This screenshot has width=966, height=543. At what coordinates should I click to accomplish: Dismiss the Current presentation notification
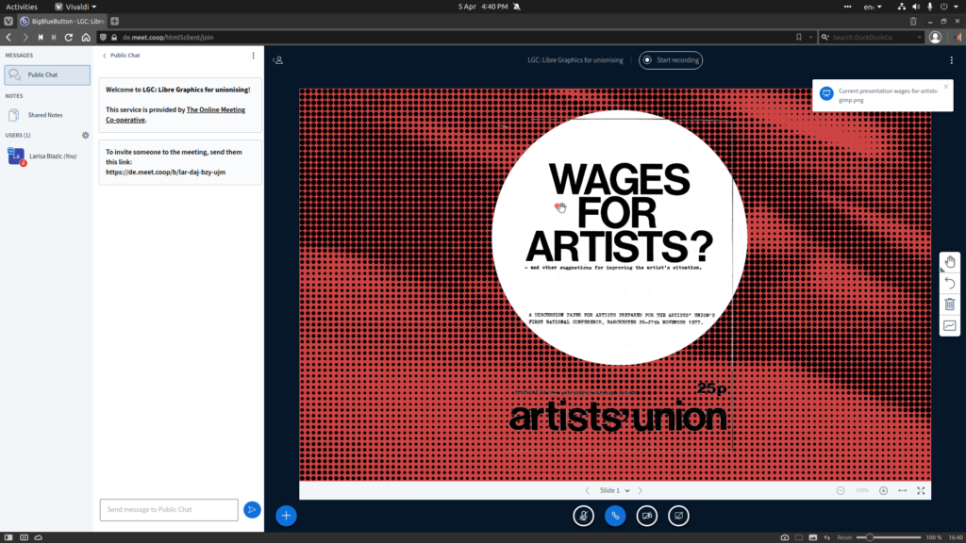tap(945, 87)
